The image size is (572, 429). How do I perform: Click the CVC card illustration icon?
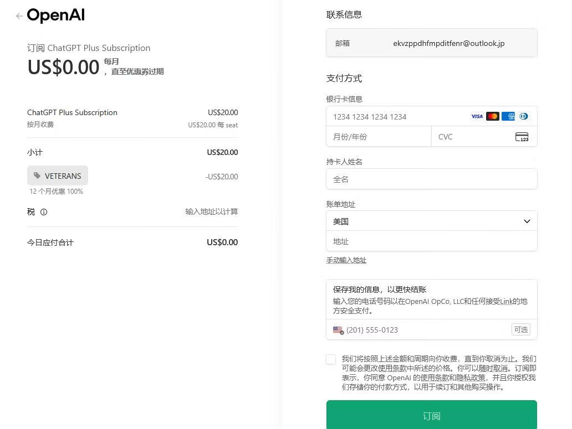521,137
